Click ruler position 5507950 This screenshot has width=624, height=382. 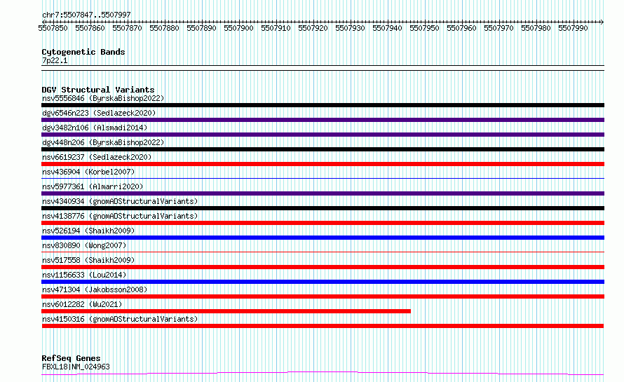424,28
